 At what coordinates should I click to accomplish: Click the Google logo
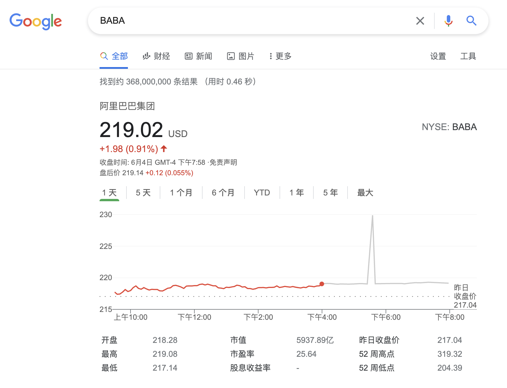pos(36,21)
